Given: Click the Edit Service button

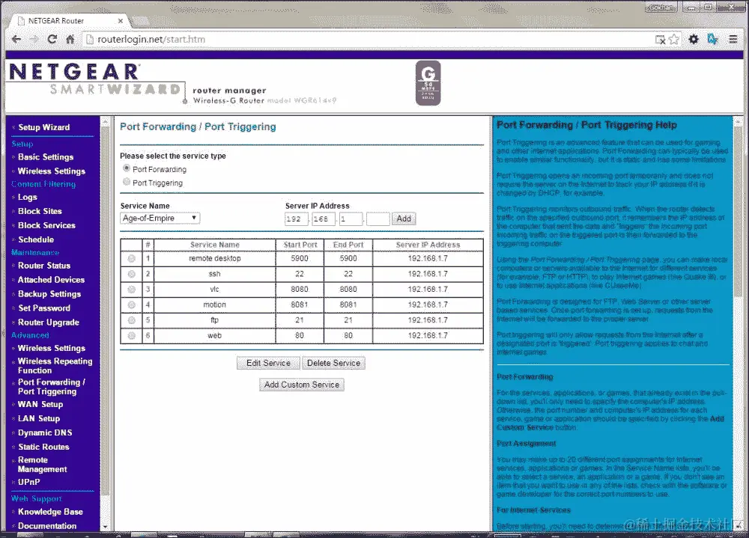Looking at the screenshot, I should [268, 364].
